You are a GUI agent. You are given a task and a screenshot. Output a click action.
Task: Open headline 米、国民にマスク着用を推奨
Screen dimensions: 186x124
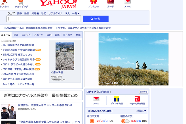(18, 45)
